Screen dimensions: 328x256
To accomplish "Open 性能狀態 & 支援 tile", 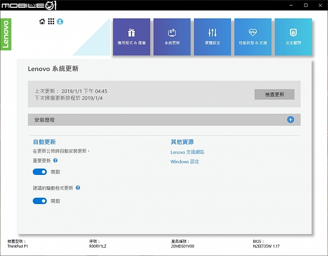I will 253,37.
